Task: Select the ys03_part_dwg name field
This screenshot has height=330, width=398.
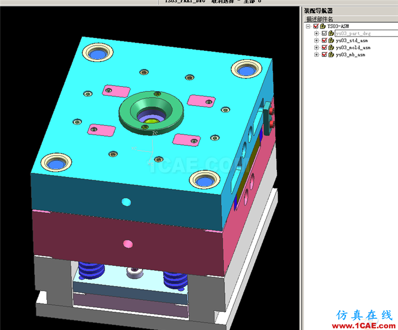Action: [x=366, y=33]
